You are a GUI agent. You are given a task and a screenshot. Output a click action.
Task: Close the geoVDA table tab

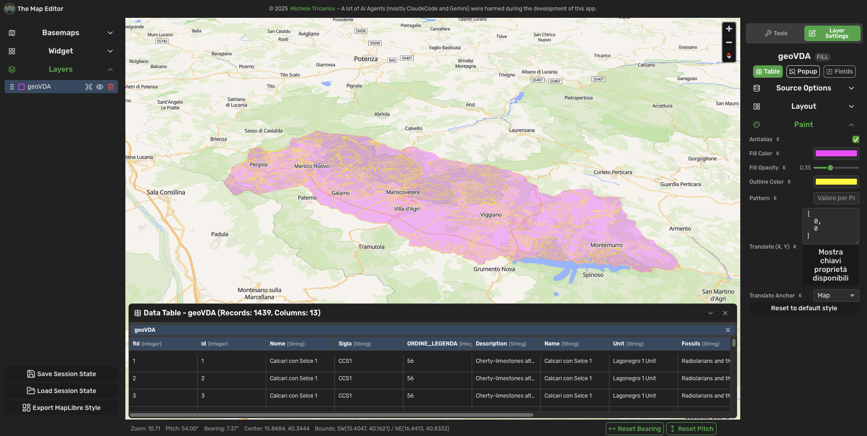pos(728,330)
